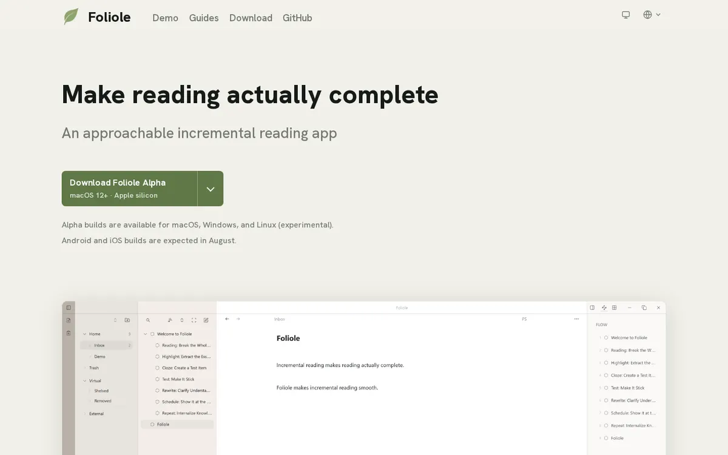Click circle beside Test: Make It Stick in middle list
728x455 pixels.
(x=157, y=379)
